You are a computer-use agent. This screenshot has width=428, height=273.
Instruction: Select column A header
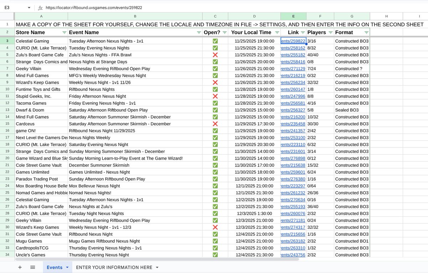[41, 16]
